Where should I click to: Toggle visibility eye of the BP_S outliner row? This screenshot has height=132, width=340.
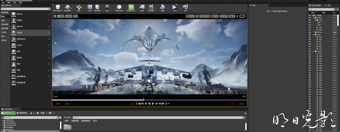(x=310, y=32)
